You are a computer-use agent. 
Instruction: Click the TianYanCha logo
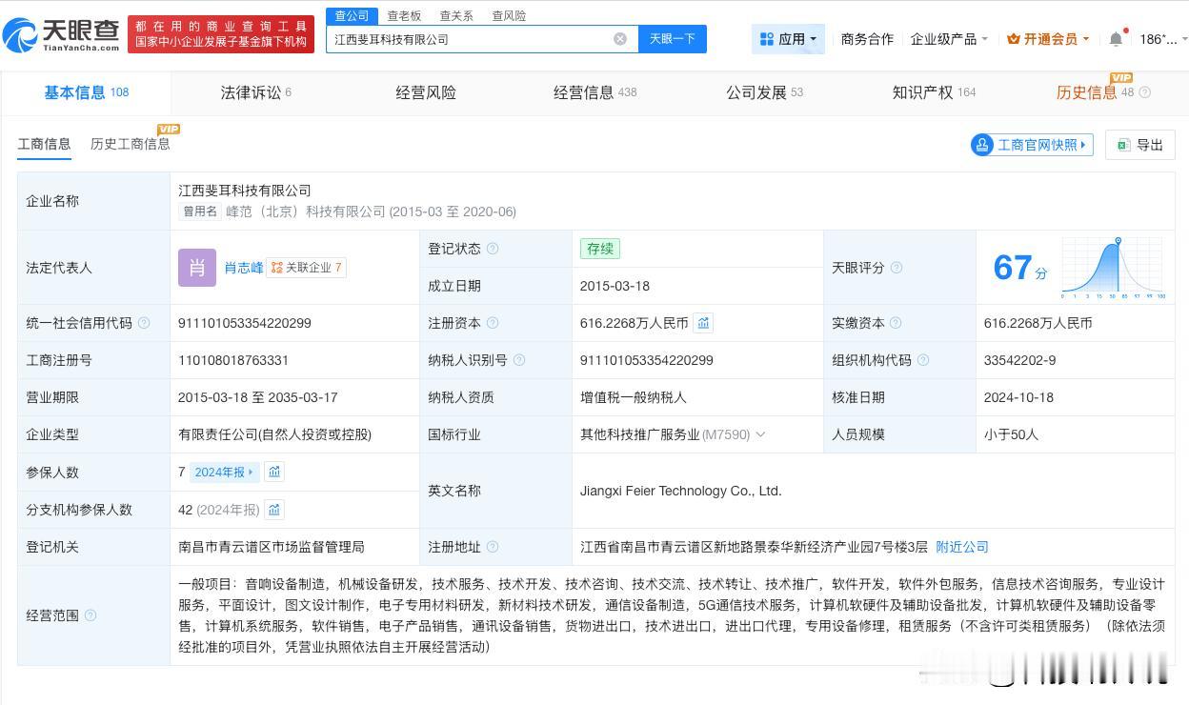point(63,34)
